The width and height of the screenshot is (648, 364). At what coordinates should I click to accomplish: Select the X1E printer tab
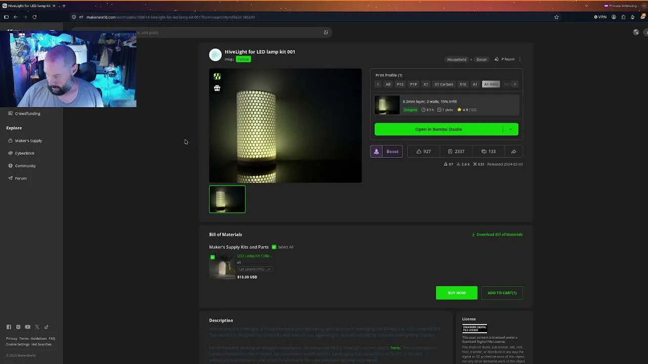tap(463, 84)
